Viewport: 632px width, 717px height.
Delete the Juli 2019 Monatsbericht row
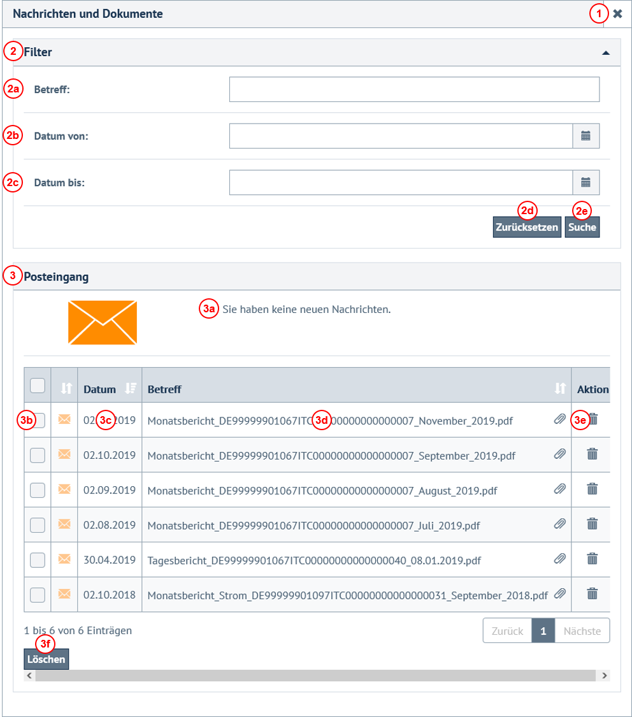tap(592, 524)
